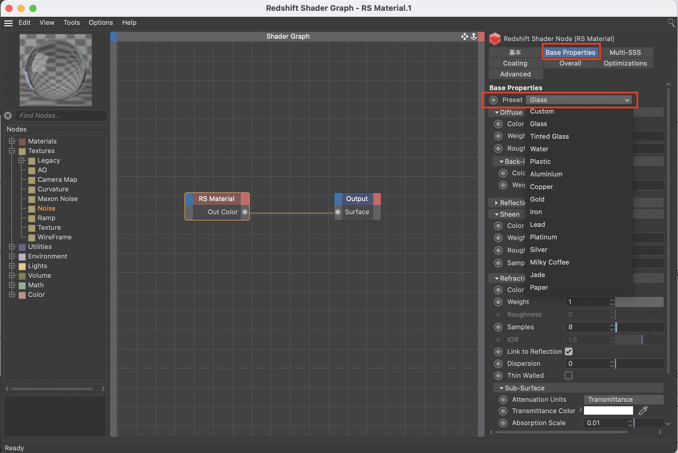Screen dimensions: 678x453
Task: Click eyedropper next to Transmittance Color
Action: click(x=643, y=411)
